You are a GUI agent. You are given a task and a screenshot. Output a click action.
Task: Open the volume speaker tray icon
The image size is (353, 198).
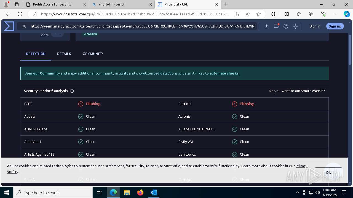click(x=317, y=193)
